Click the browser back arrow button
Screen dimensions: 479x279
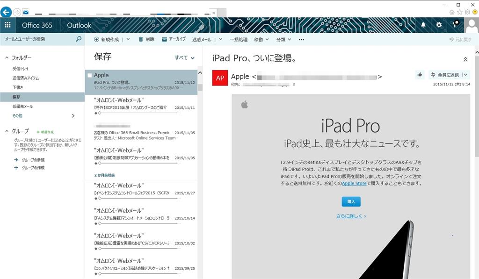click(x=6, y=12)
